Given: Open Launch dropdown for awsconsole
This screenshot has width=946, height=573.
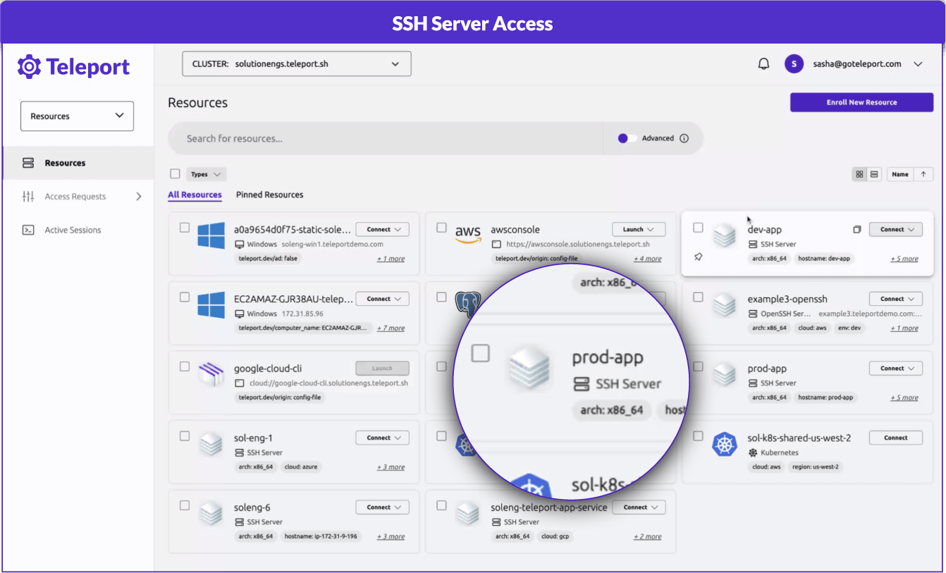Looking at the screenshot, I should click(639, 229).
